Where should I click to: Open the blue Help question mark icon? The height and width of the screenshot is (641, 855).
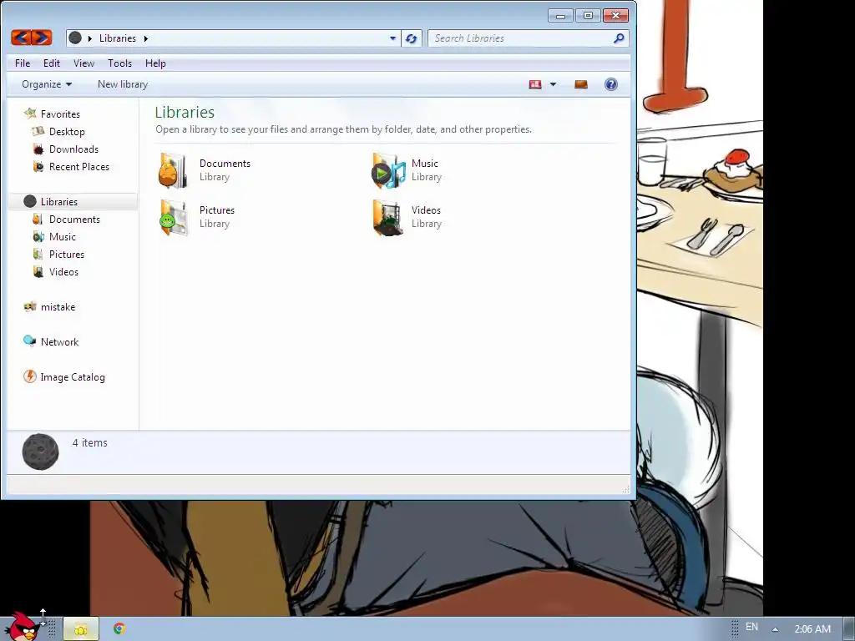[x=610, y=84]
